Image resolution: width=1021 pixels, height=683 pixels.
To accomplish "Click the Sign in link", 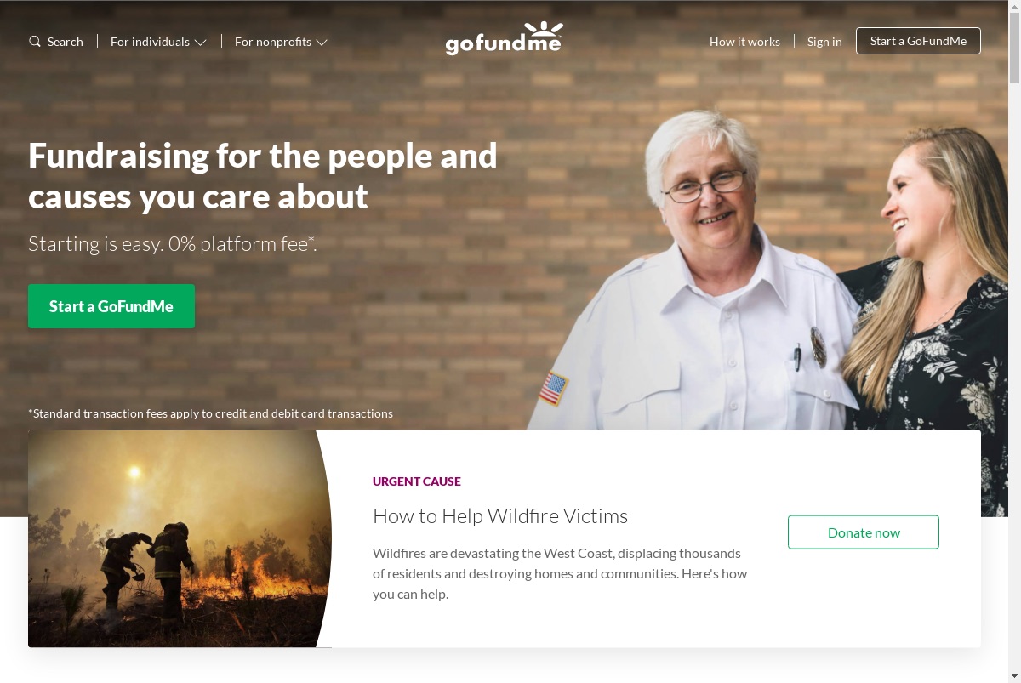I will 824,41.
